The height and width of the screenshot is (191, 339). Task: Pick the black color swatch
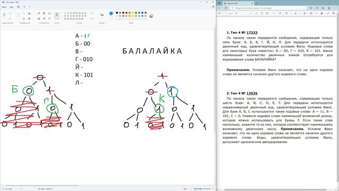[117, 13]
